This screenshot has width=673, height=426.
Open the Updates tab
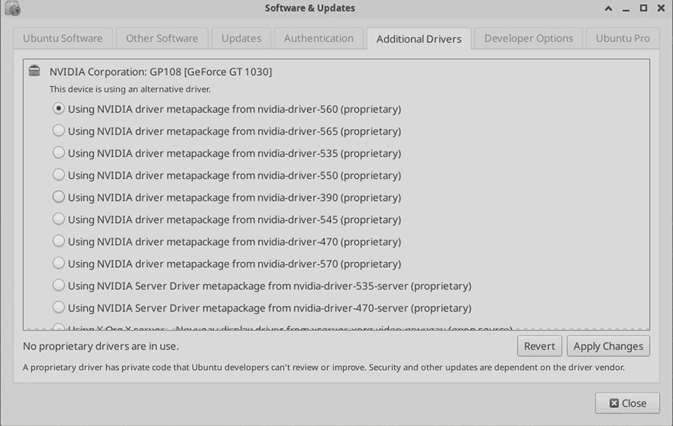pos(241,38)
